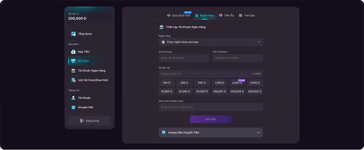Open the Tài Khoản profile icon
Screen dimensions: 364x150
pos(73,98)
